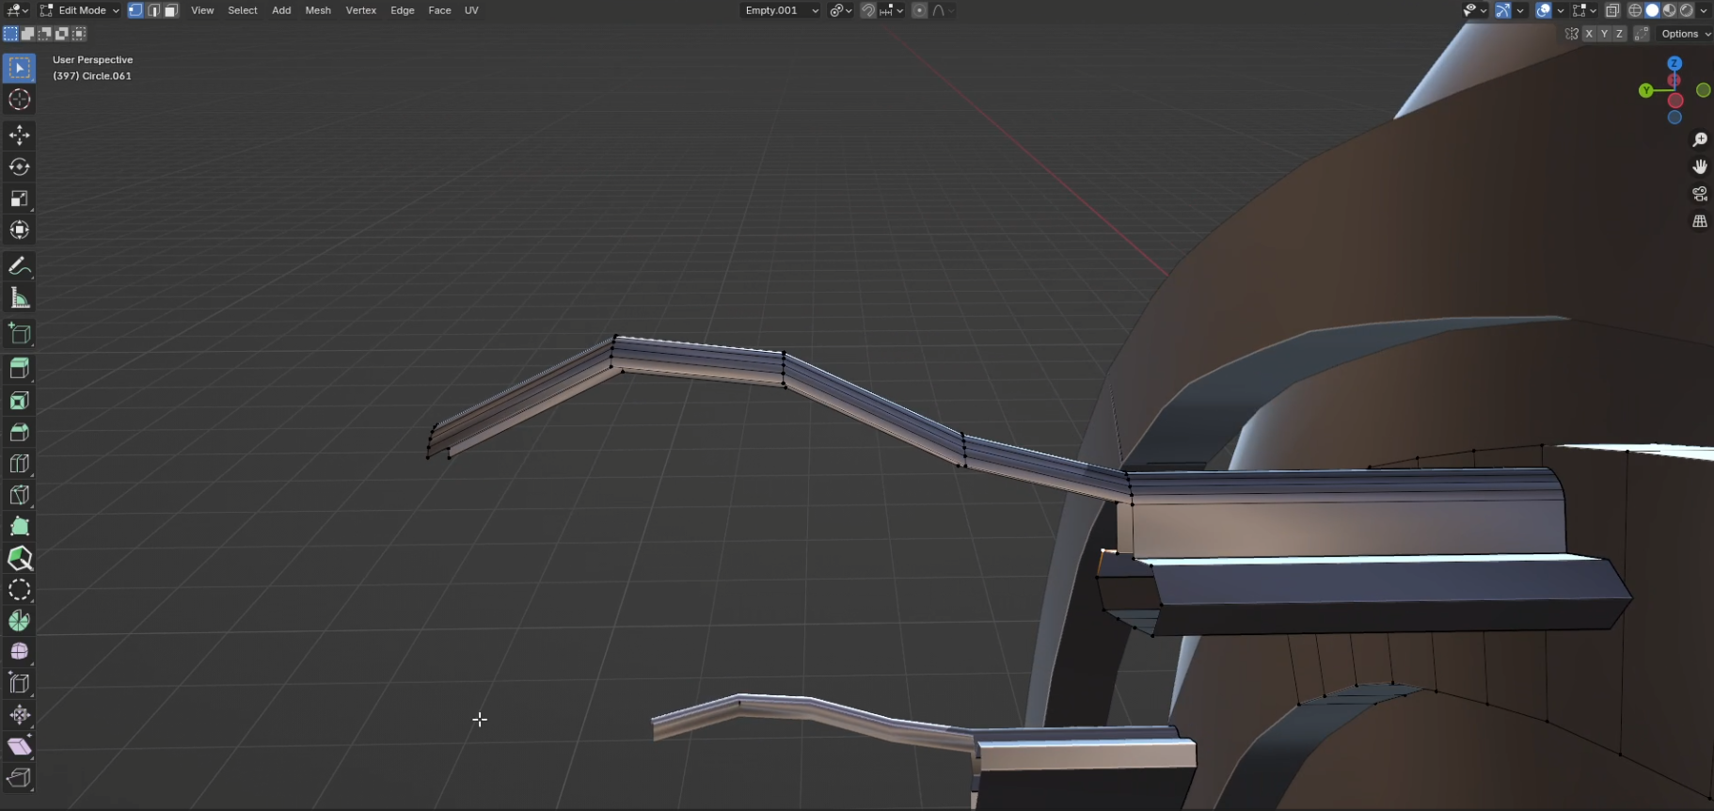Click the zoom magnifier viewport icon
1714x811 pixels.
(x=1700, y=139)
